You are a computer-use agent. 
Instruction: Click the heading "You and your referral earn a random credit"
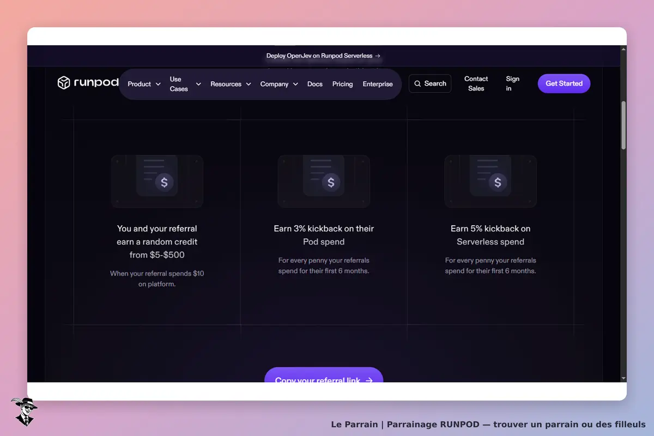(x=157, y=241)
